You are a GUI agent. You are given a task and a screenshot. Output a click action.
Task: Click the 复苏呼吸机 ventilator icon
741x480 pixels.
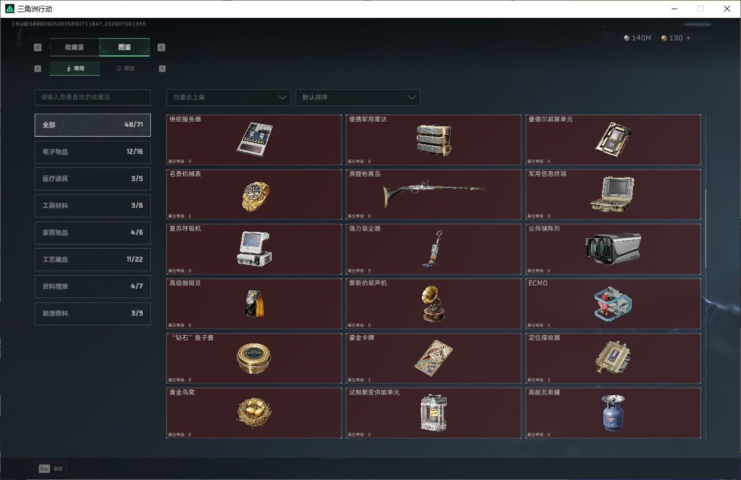pyautogui.click(x=254, y=248)
